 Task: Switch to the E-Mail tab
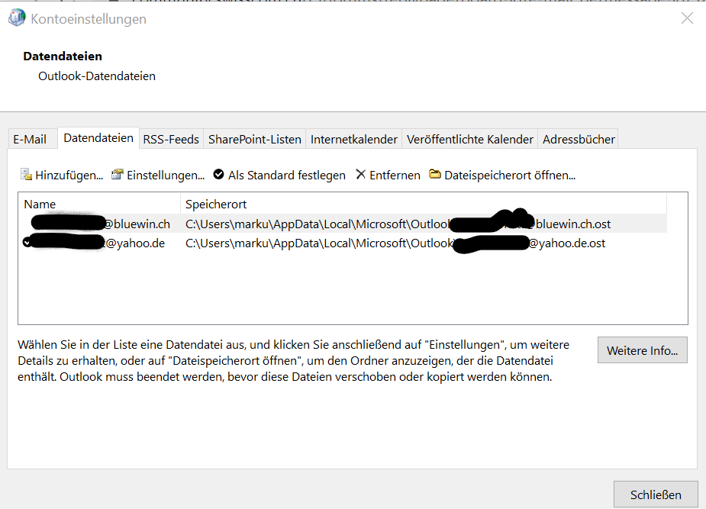(30, 139)
